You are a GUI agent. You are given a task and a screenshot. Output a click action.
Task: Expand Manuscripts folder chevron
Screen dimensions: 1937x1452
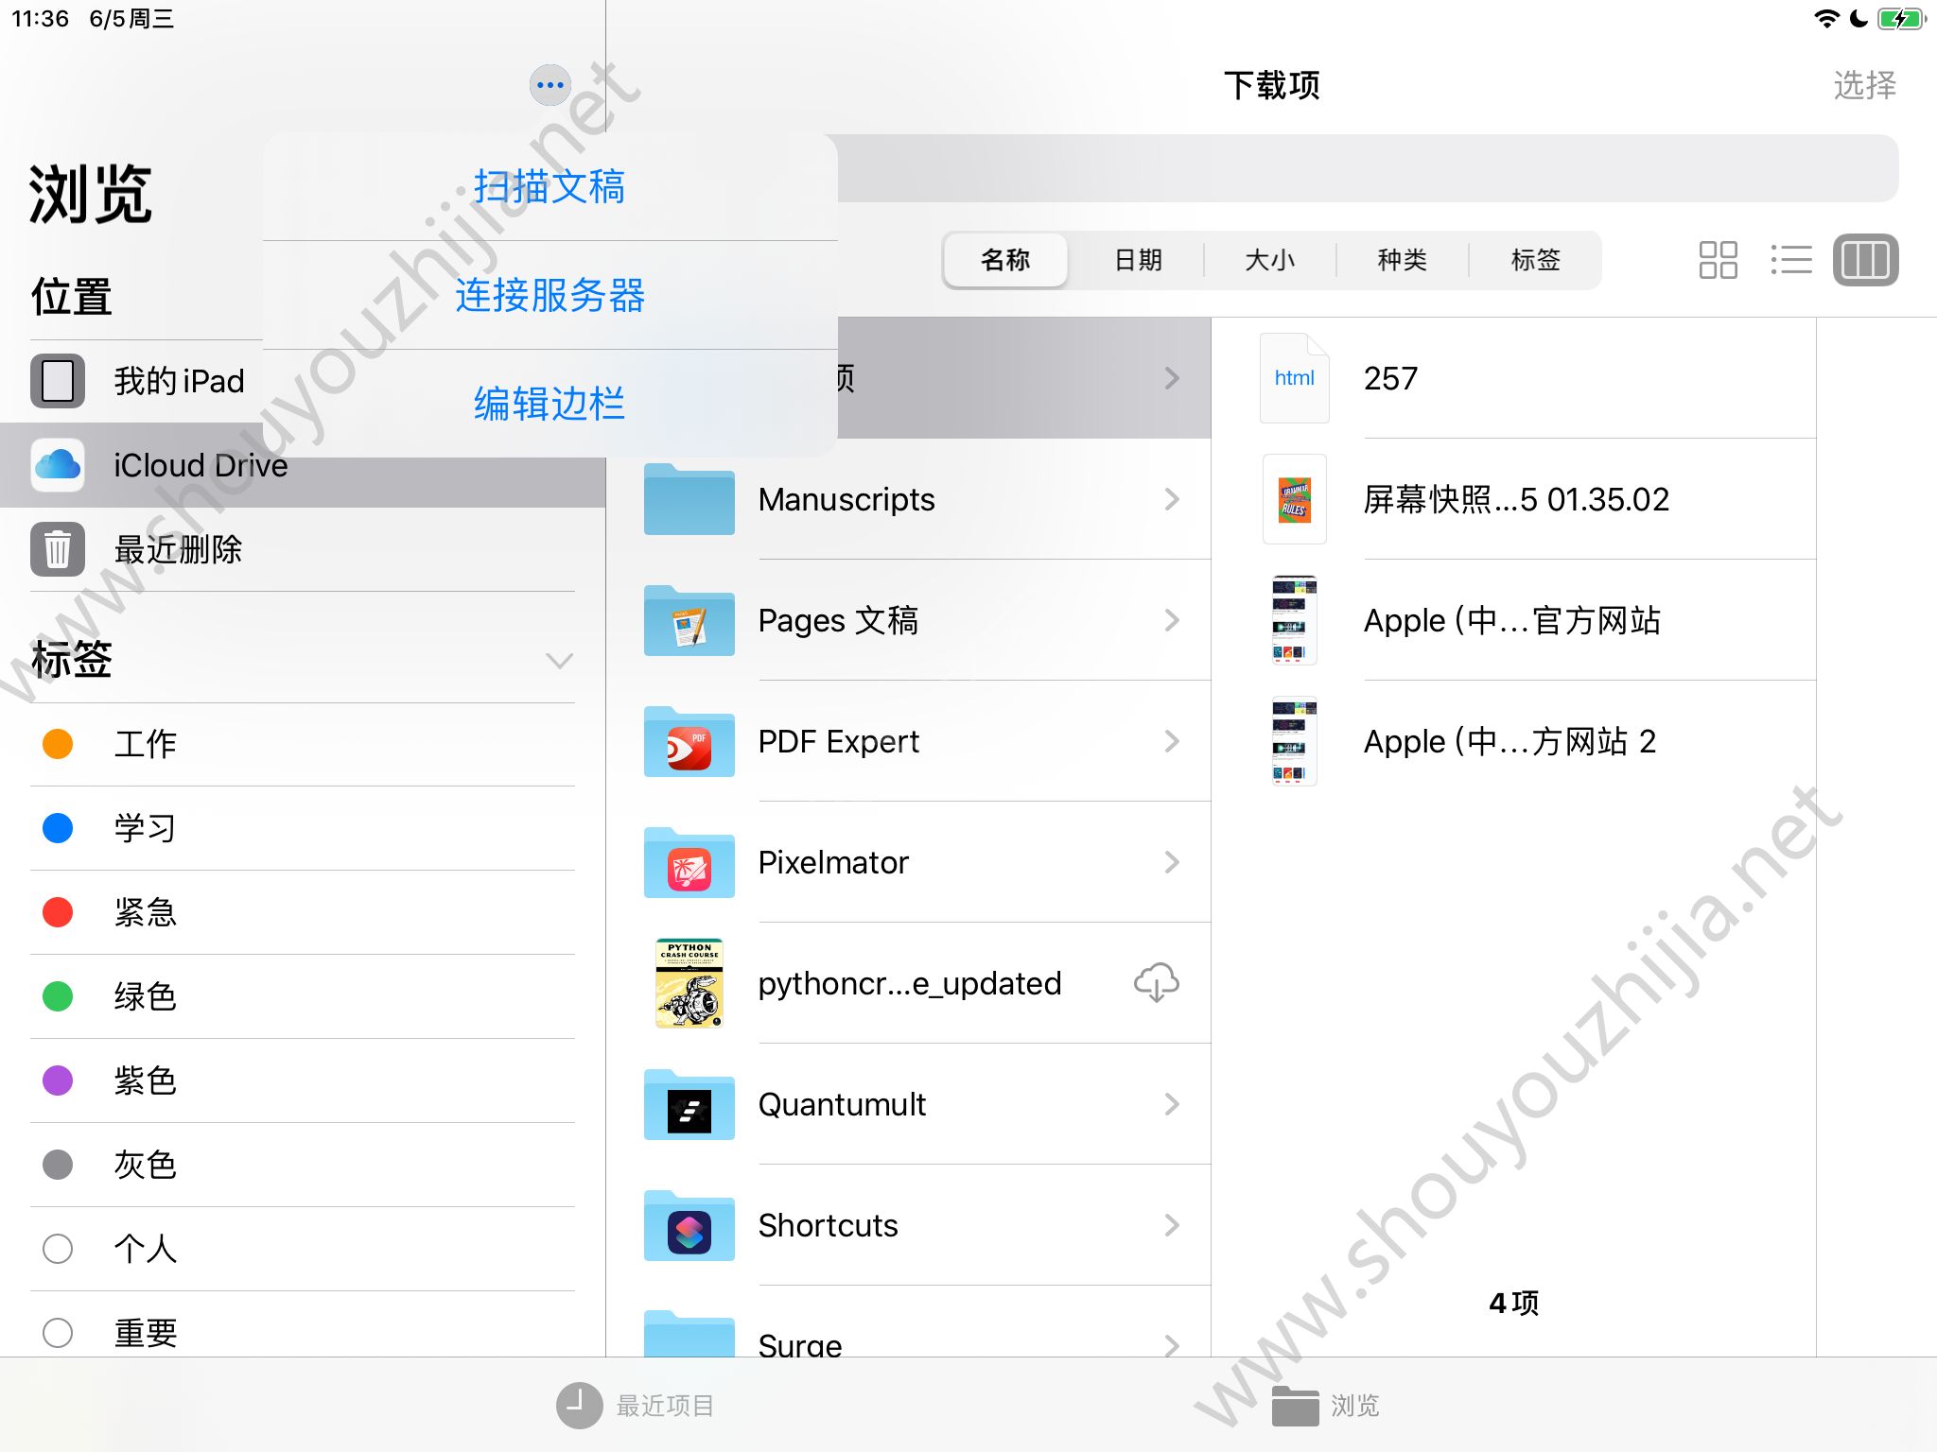(1172, 499)
